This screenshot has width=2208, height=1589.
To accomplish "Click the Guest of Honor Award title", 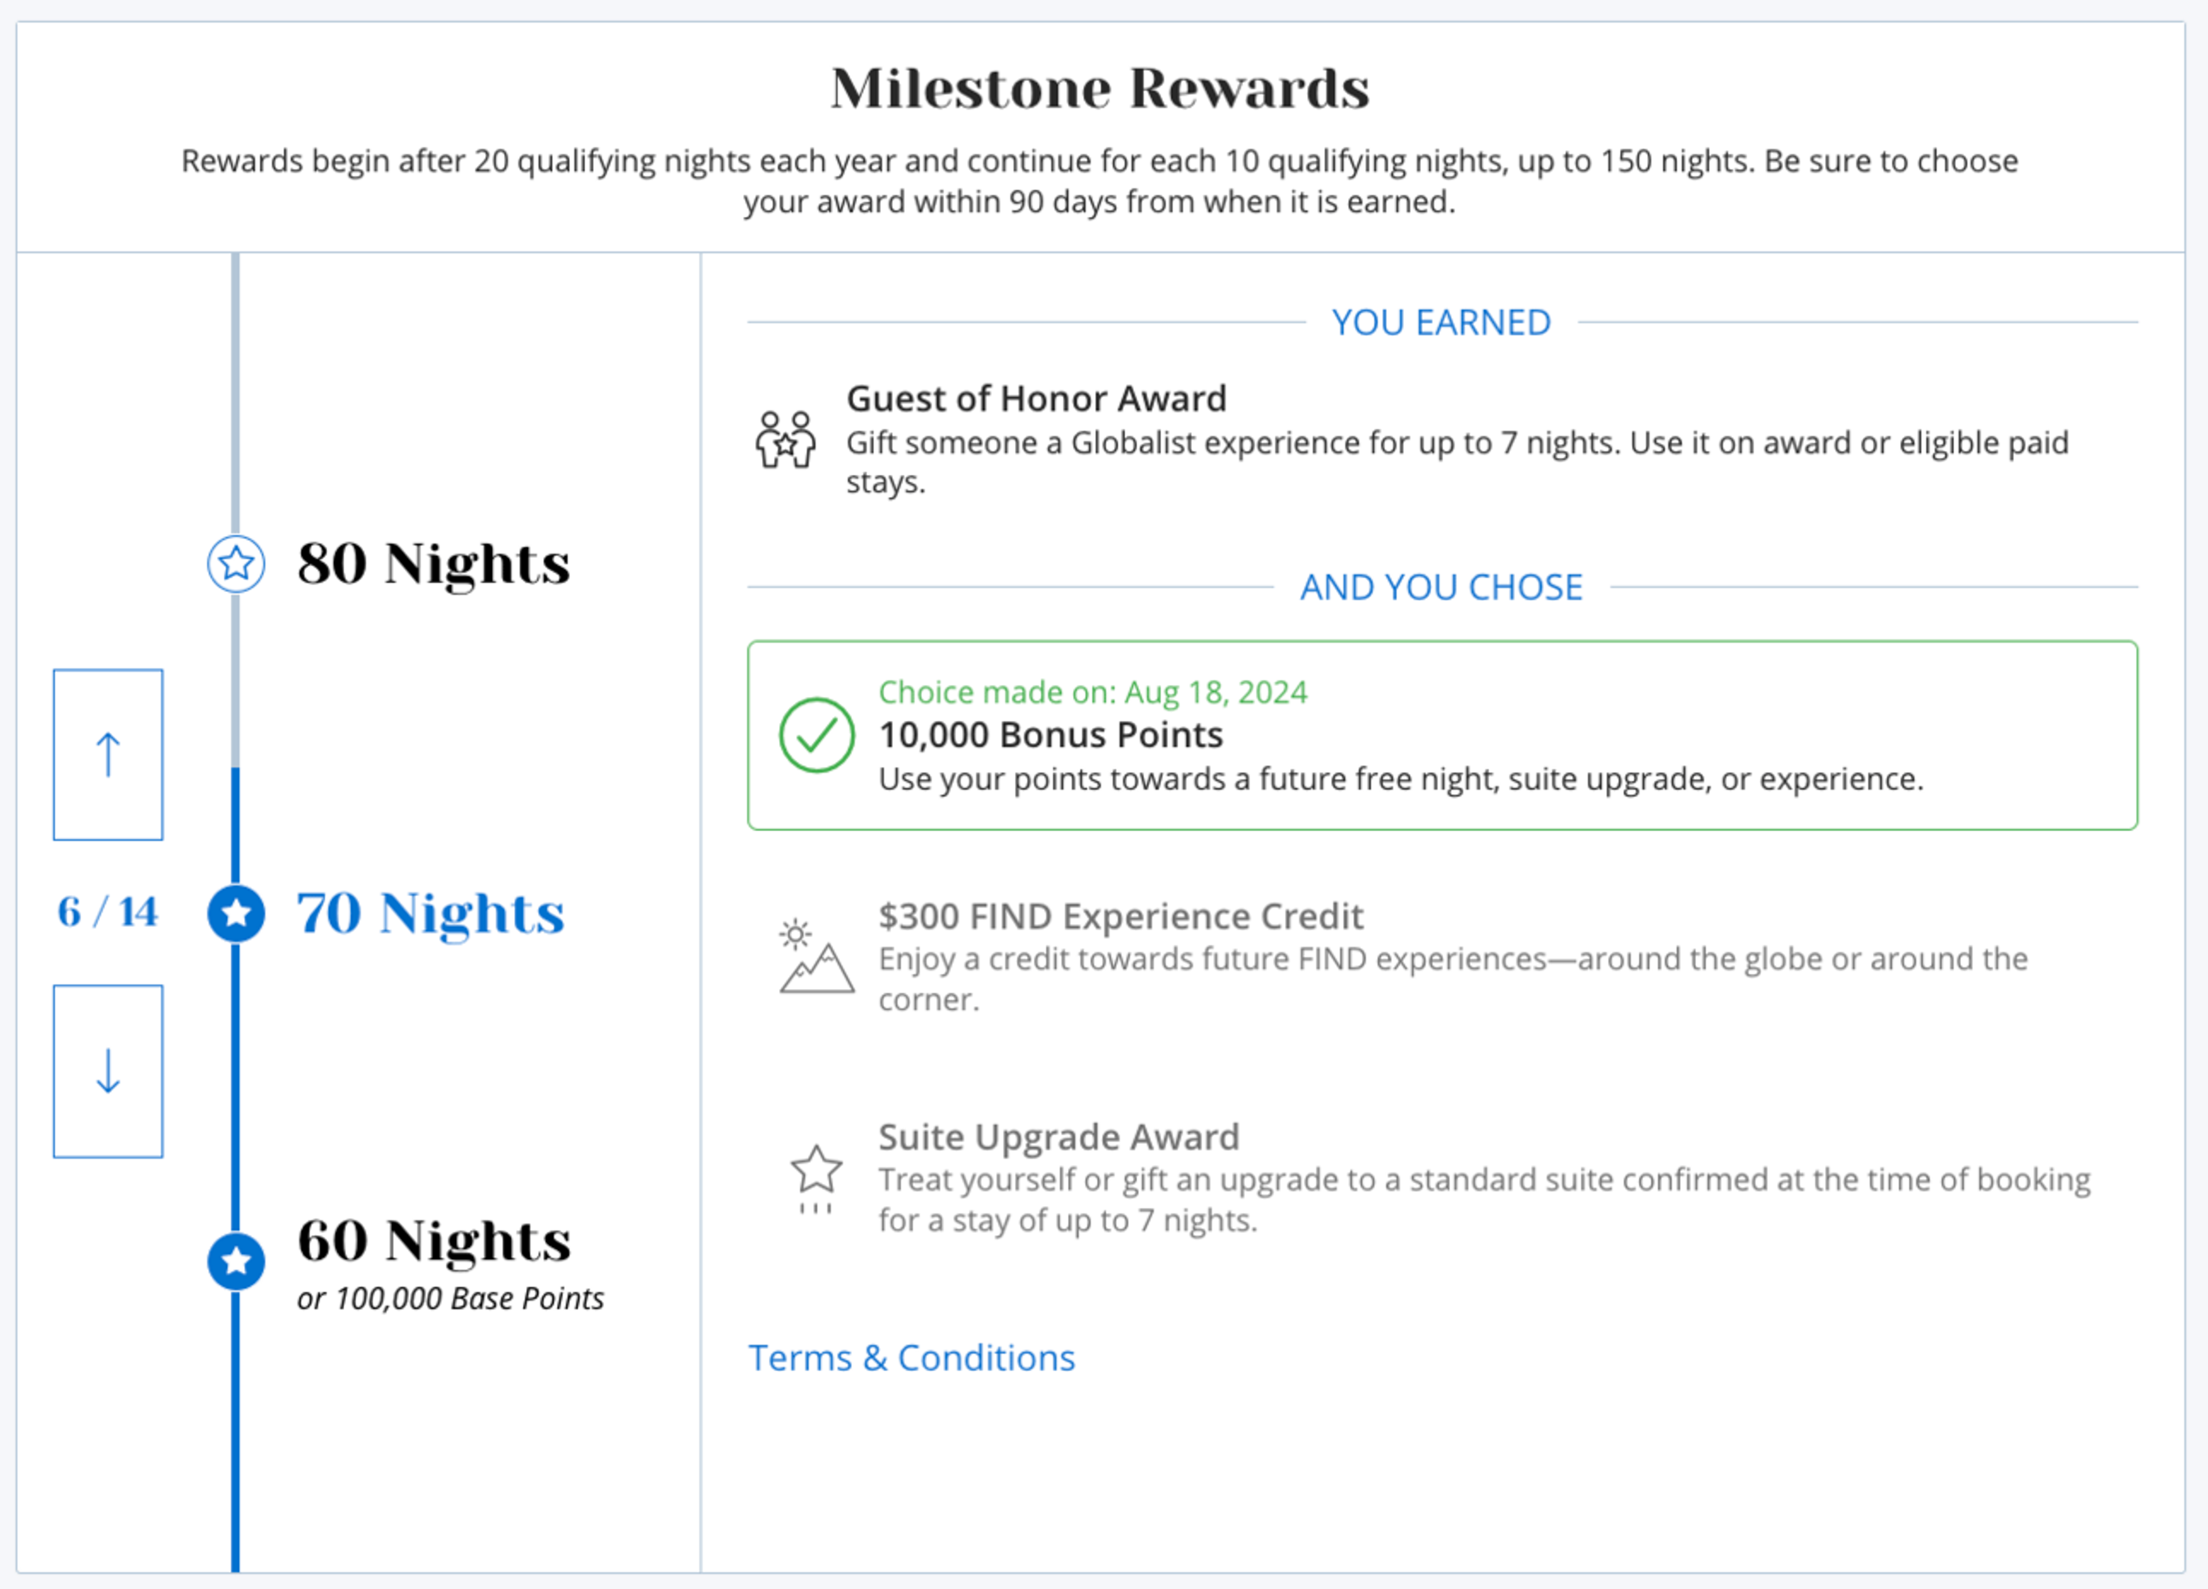I will 1036,398.
